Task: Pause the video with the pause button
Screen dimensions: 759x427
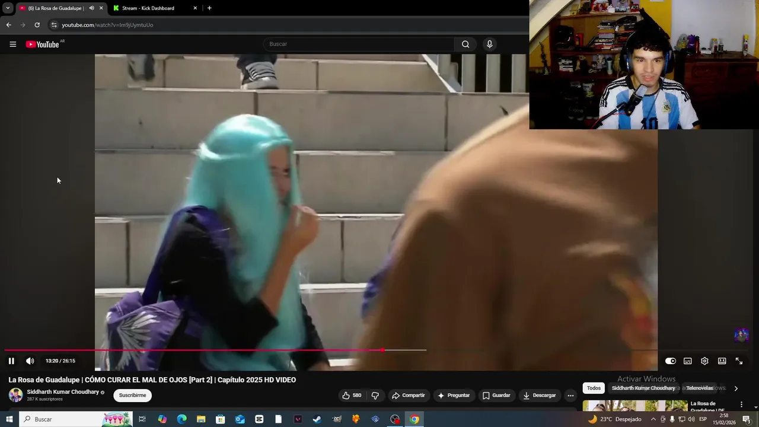Action: click(11, 361)
